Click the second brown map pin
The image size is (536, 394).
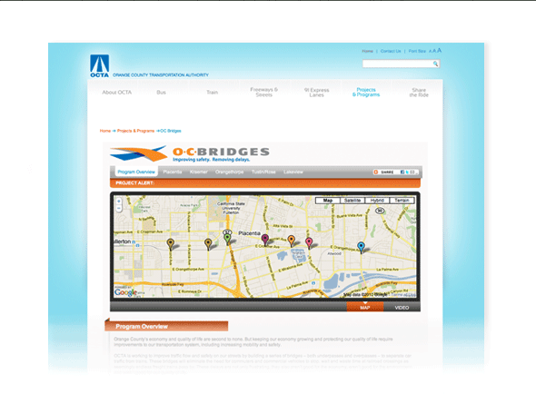coord(208,244)
